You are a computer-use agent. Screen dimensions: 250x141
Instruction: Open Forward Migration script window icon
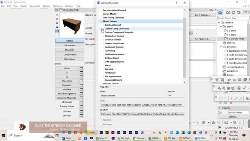tap(81, 94)
